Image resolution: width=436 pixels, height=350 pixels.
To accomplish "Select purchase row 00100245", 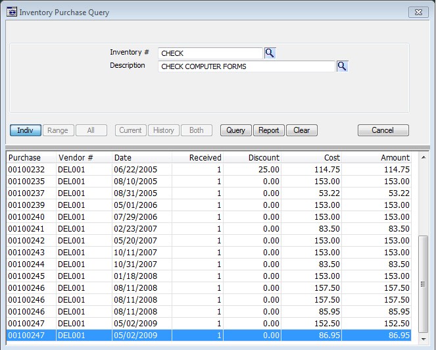I will tap(208, 276).
